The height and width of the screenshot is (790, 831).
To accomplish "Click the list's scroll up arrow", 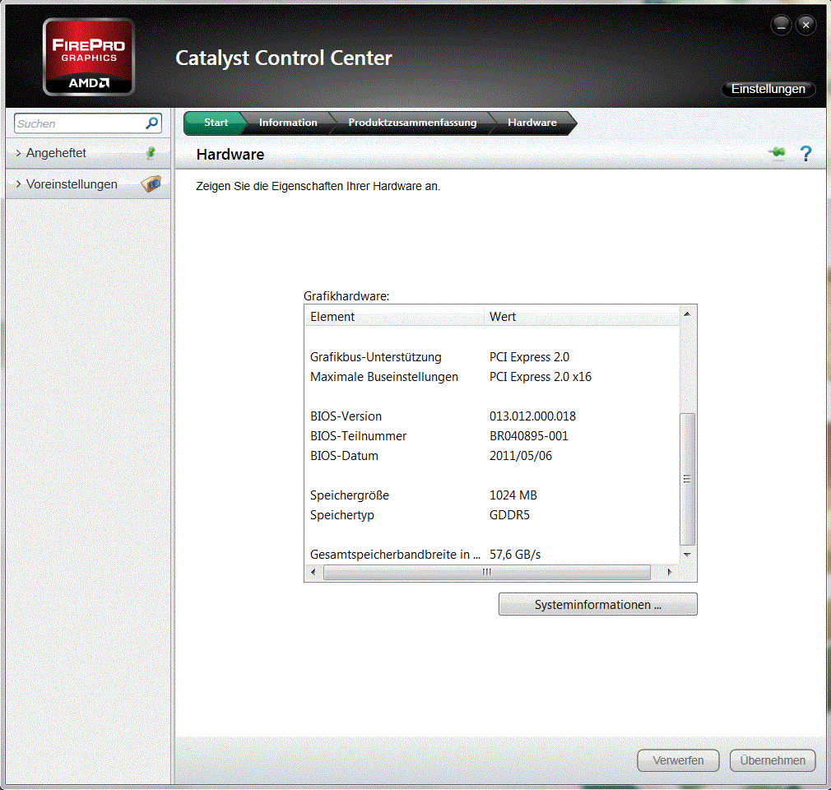I will tap(687, 314).
